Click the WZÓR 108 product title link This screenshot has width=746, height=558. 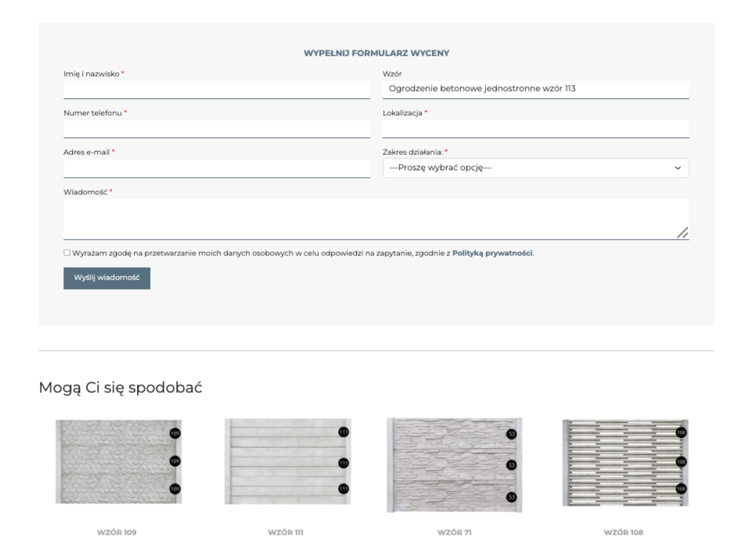point(623,532)
